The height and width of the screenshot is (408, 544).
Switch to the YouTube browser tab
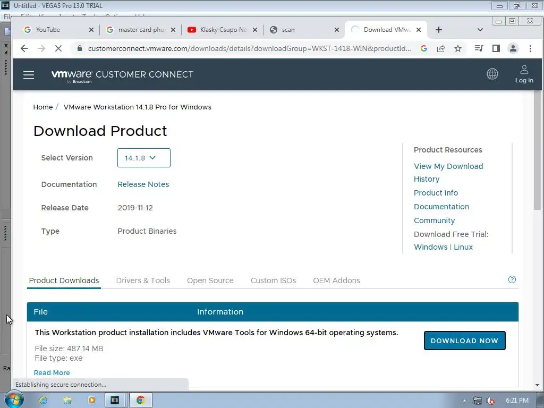57,30
